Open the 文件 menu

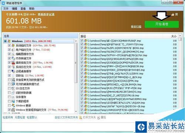(x=6, y=8)
